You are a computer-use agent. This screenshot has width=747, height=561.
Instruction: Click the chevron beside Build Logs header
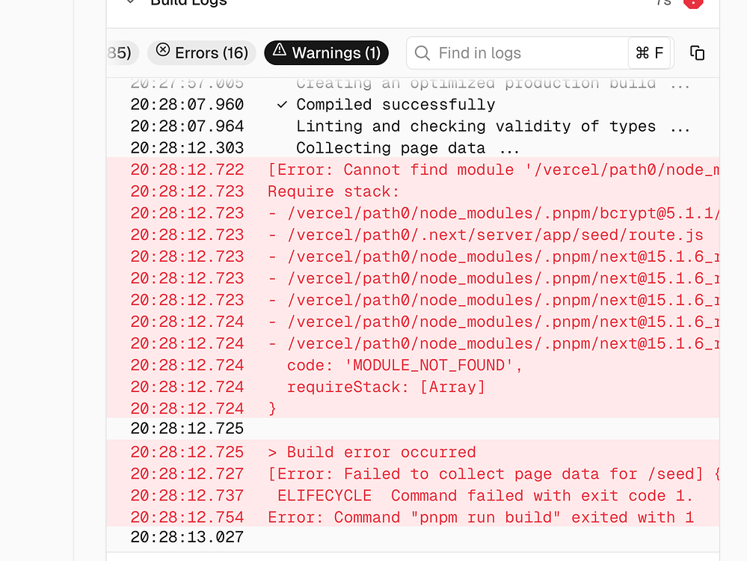pyautogui.click(x=129, y=3)
